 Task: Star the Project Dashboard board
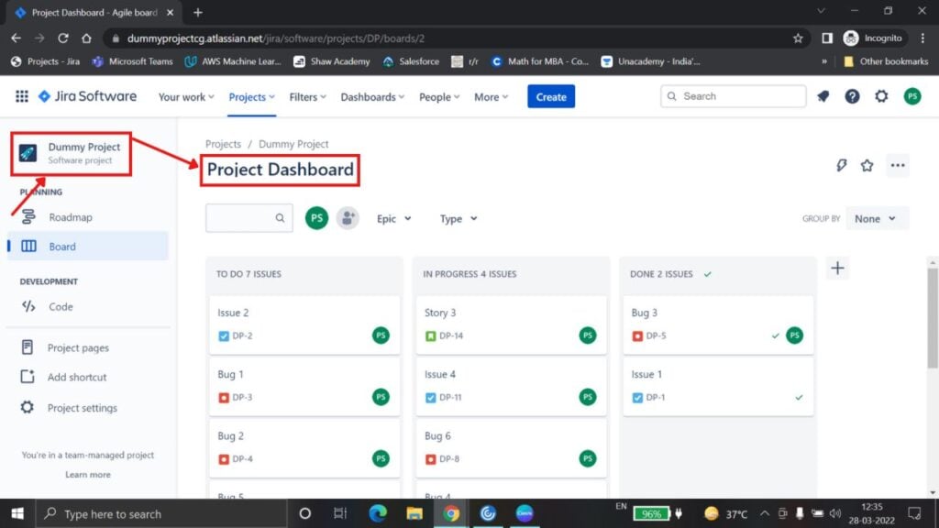click(x=867, y=165)
